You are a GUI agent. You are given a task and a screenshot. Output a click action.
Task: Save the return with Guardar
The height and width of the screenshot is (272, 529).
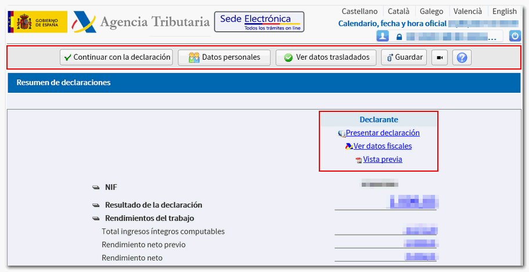click(x=404, y=57)
